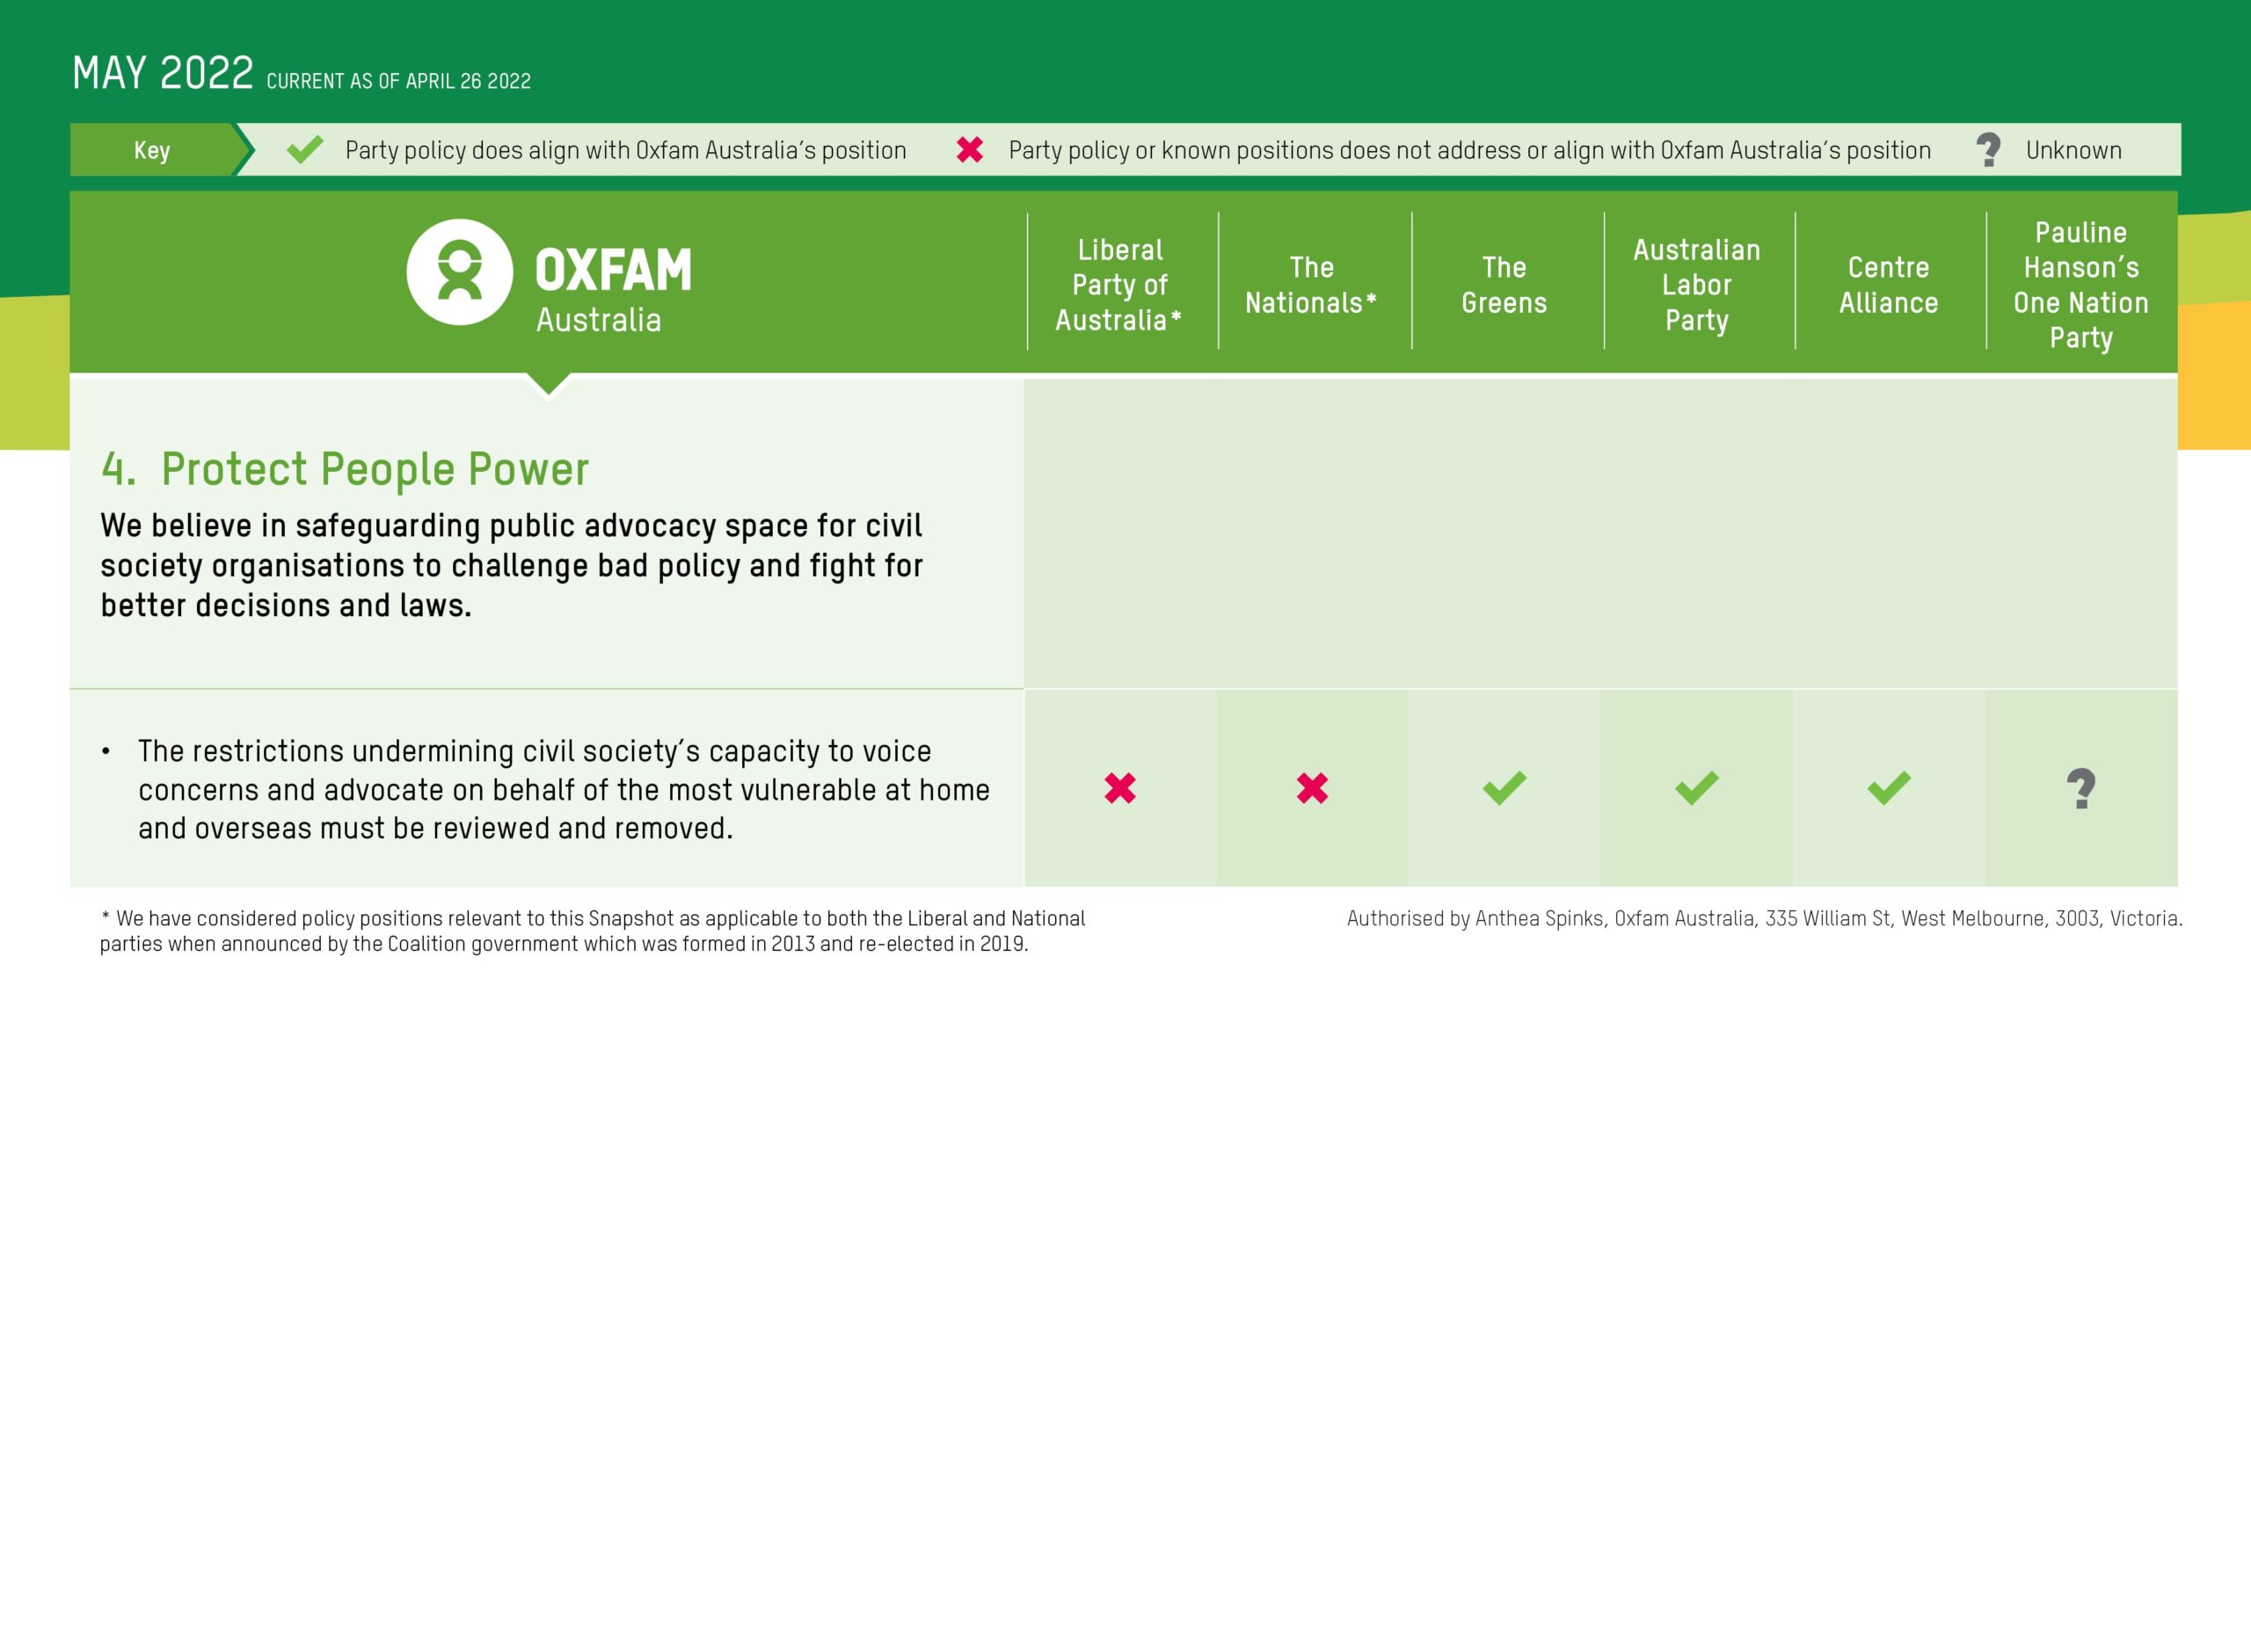Click 'Centre Alliance' column header
The image size is (2251, 1652).
pyautogui.click(x=1888, y=285)
